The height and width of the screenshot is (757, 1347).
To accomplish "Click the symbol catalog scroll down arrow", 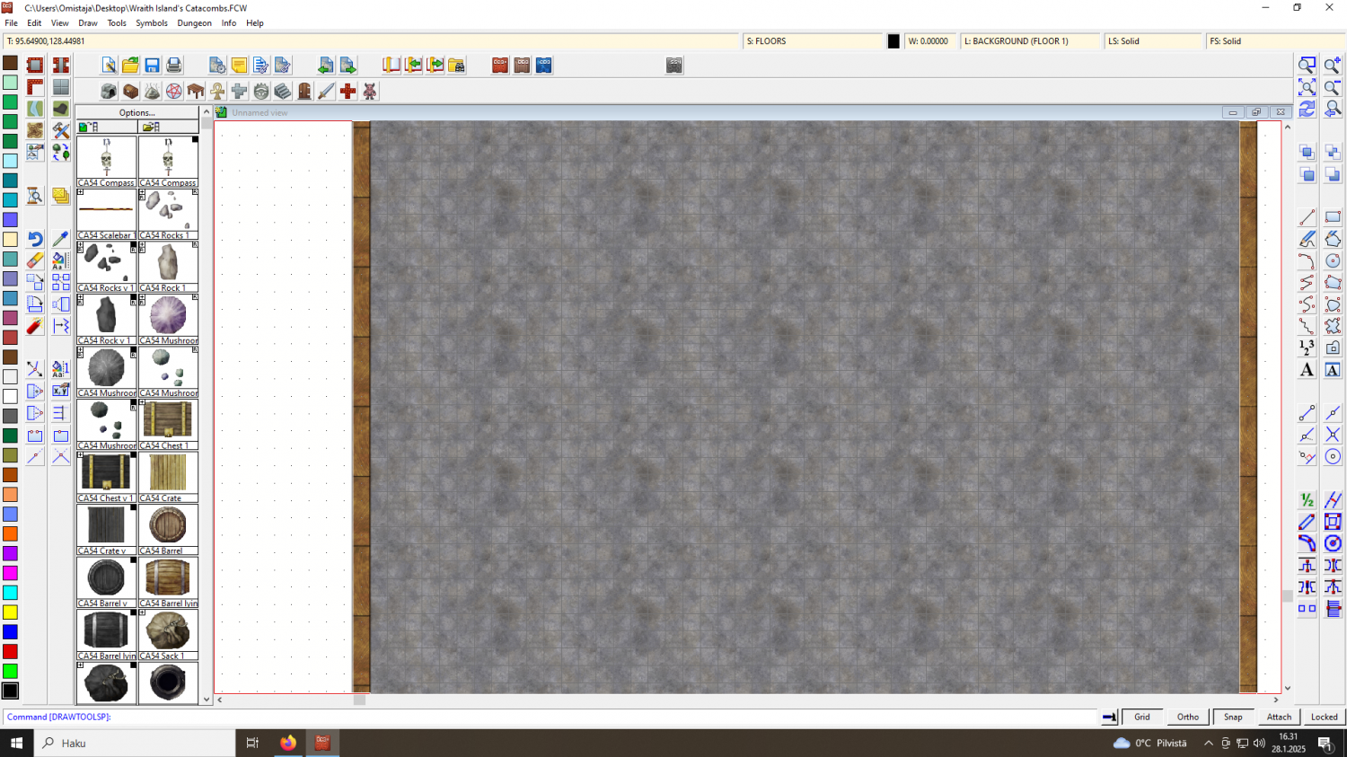I will (207, 700).
